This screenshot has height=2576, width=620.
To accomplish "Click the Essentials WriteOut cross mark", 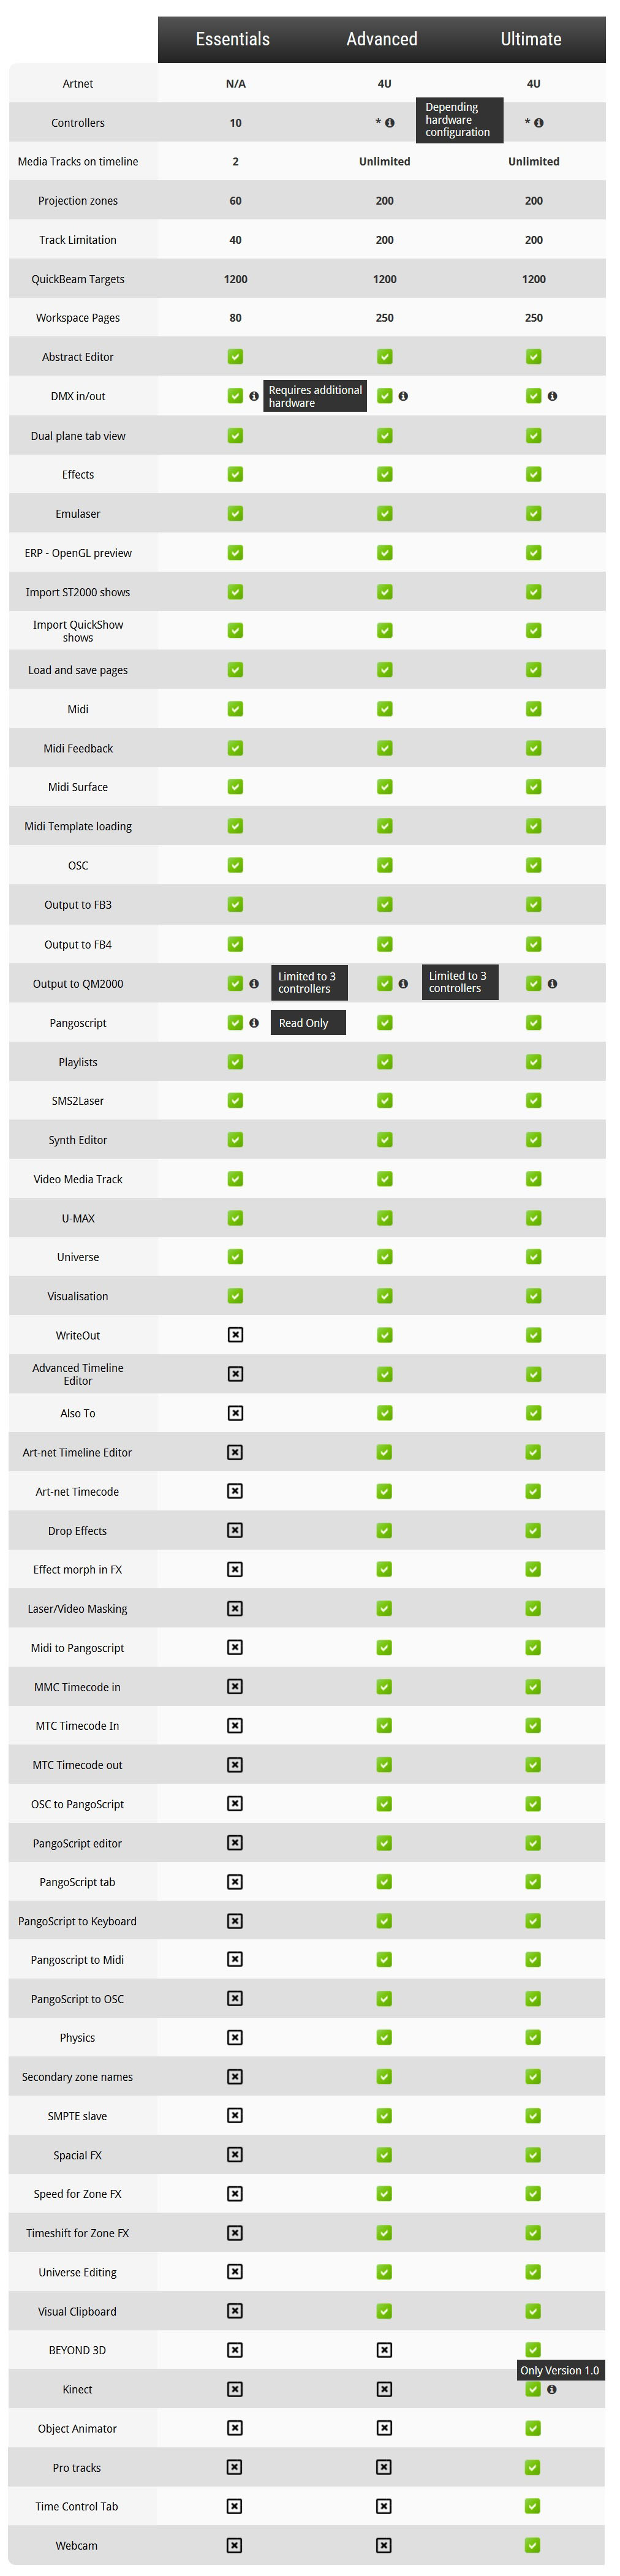I will click(235, 1335).
